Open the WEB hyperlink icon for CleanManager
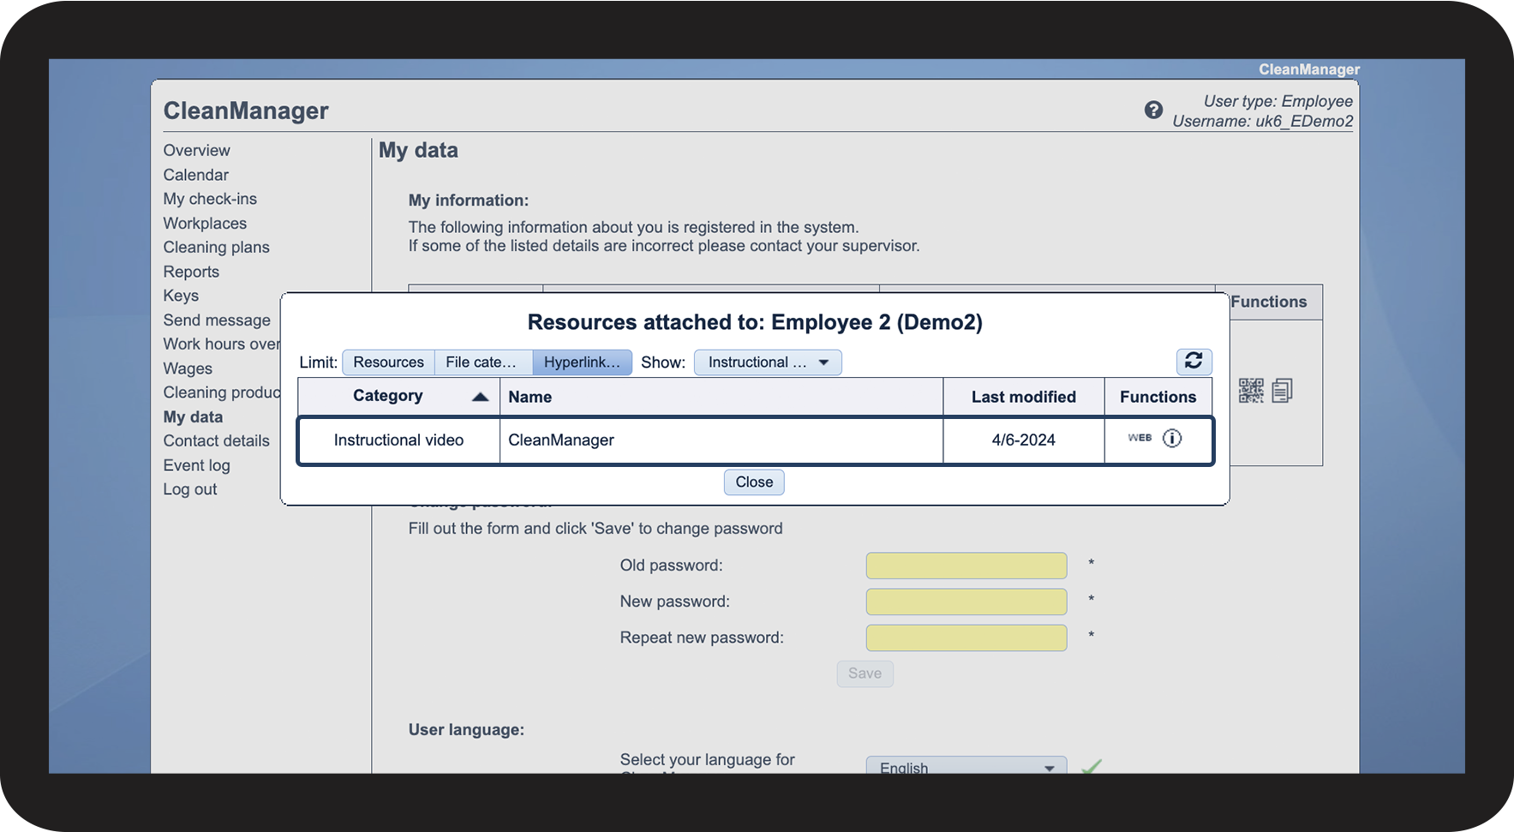The width and height of the screenshot is (1514, 832). click(1140, 439)
